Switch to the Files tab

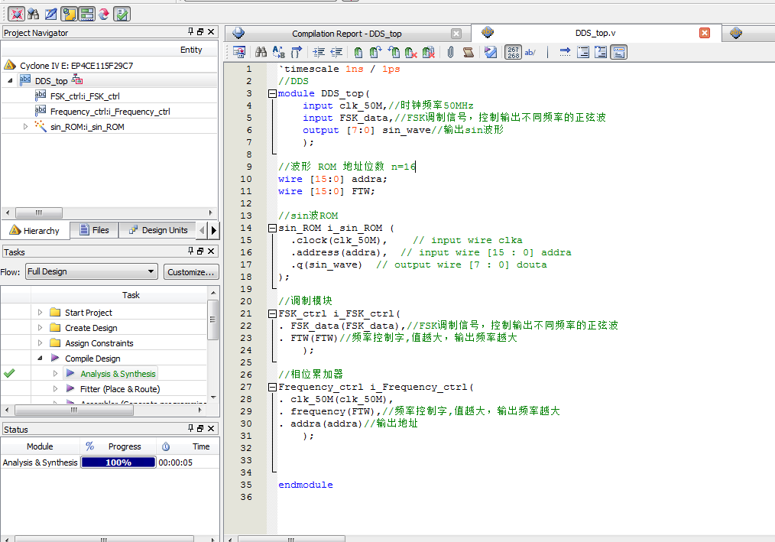point(93,230)
